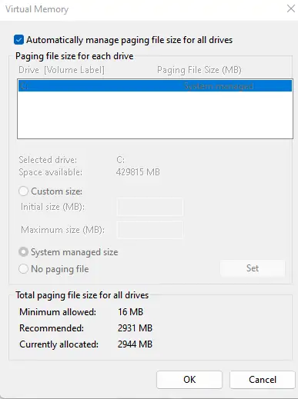
Task: Click the Maximum size (MB) input field
Action: 150,230
